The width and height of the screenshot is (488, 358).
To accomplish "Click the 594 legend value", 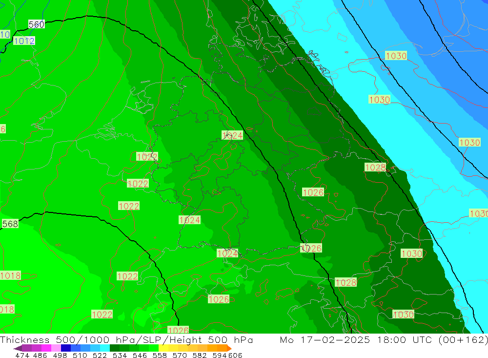I will tap(220, 356).
